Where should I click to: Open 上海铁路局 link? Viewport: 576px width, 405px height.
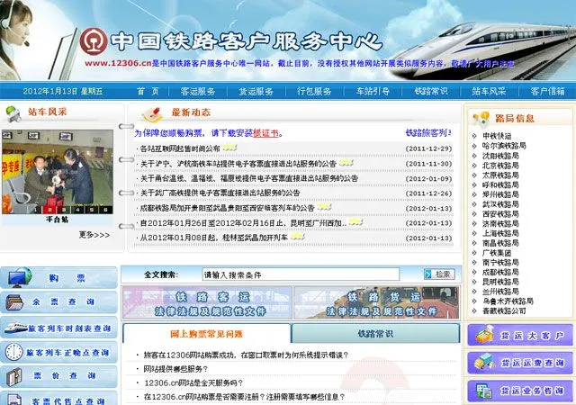pyautogui.click(x=500, y=233)
